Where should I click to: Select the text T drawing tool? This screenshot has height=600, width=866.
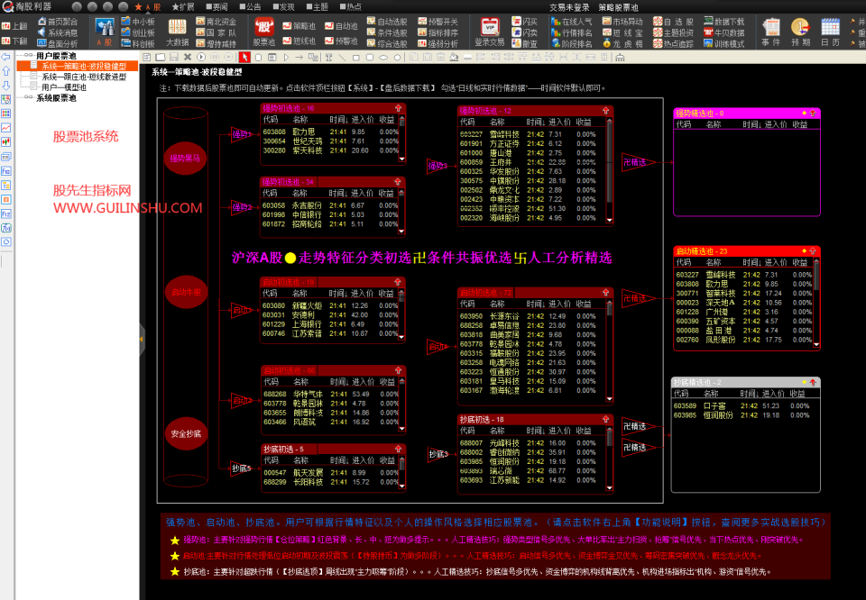point(328,58)
